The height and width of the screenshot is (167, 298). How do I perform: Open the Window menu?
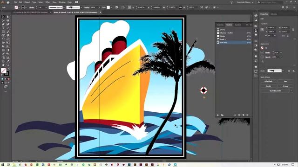[62, 2]
